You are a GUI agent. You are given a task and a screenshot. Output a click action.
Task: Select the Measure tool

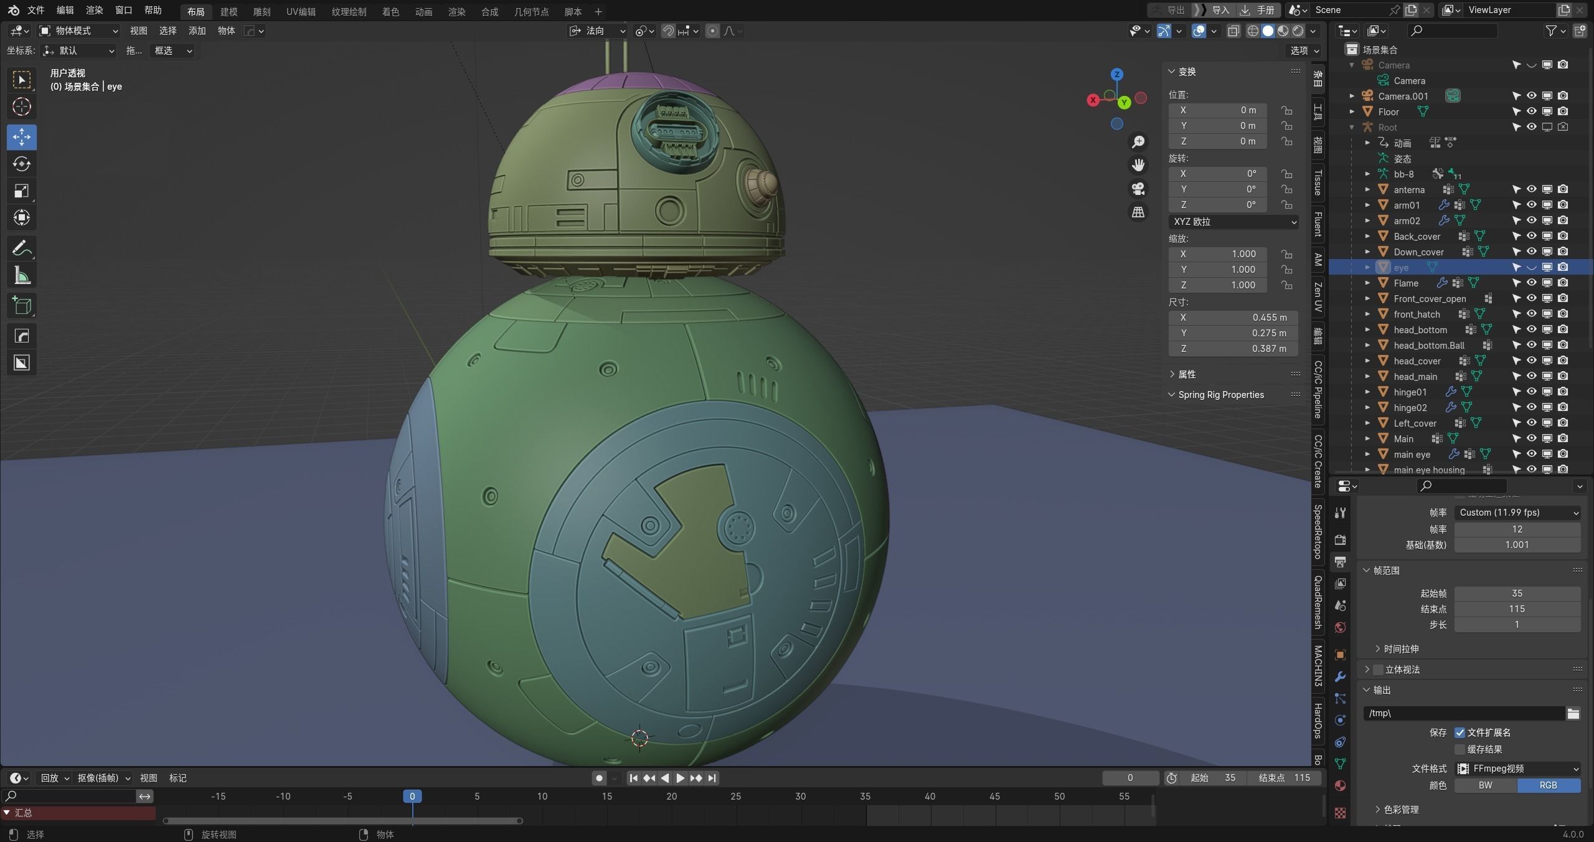tap(22, 275)
